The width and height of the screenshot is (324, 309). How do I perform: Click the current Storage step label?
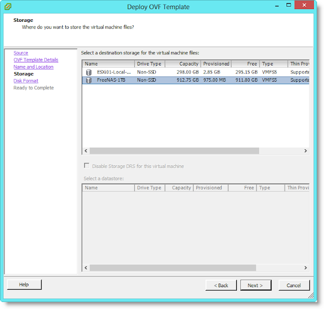click(x=24, y=74)
